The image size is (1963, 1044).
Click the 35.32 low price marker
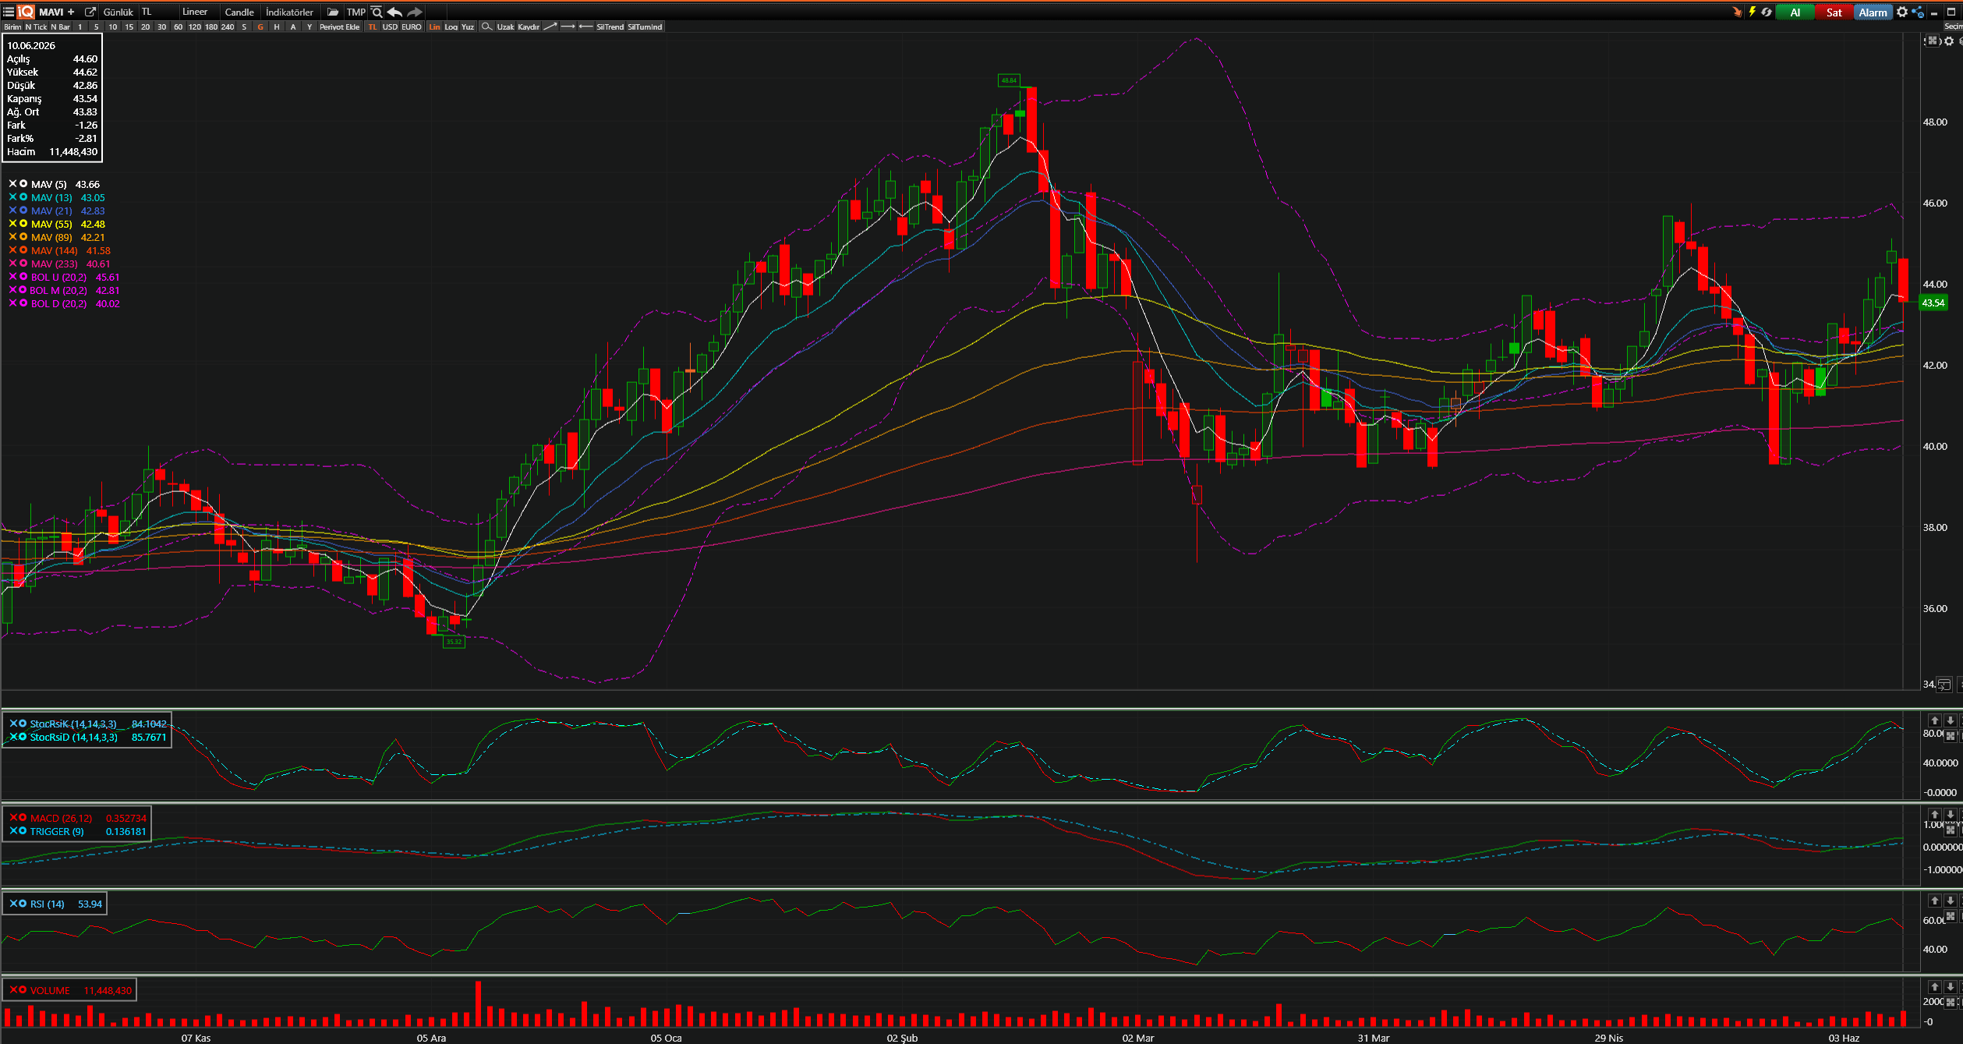pos(454,642)
